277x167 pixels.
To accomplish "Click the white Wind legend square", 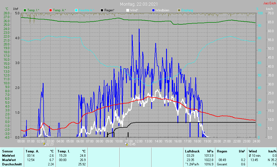I will 128,11.
